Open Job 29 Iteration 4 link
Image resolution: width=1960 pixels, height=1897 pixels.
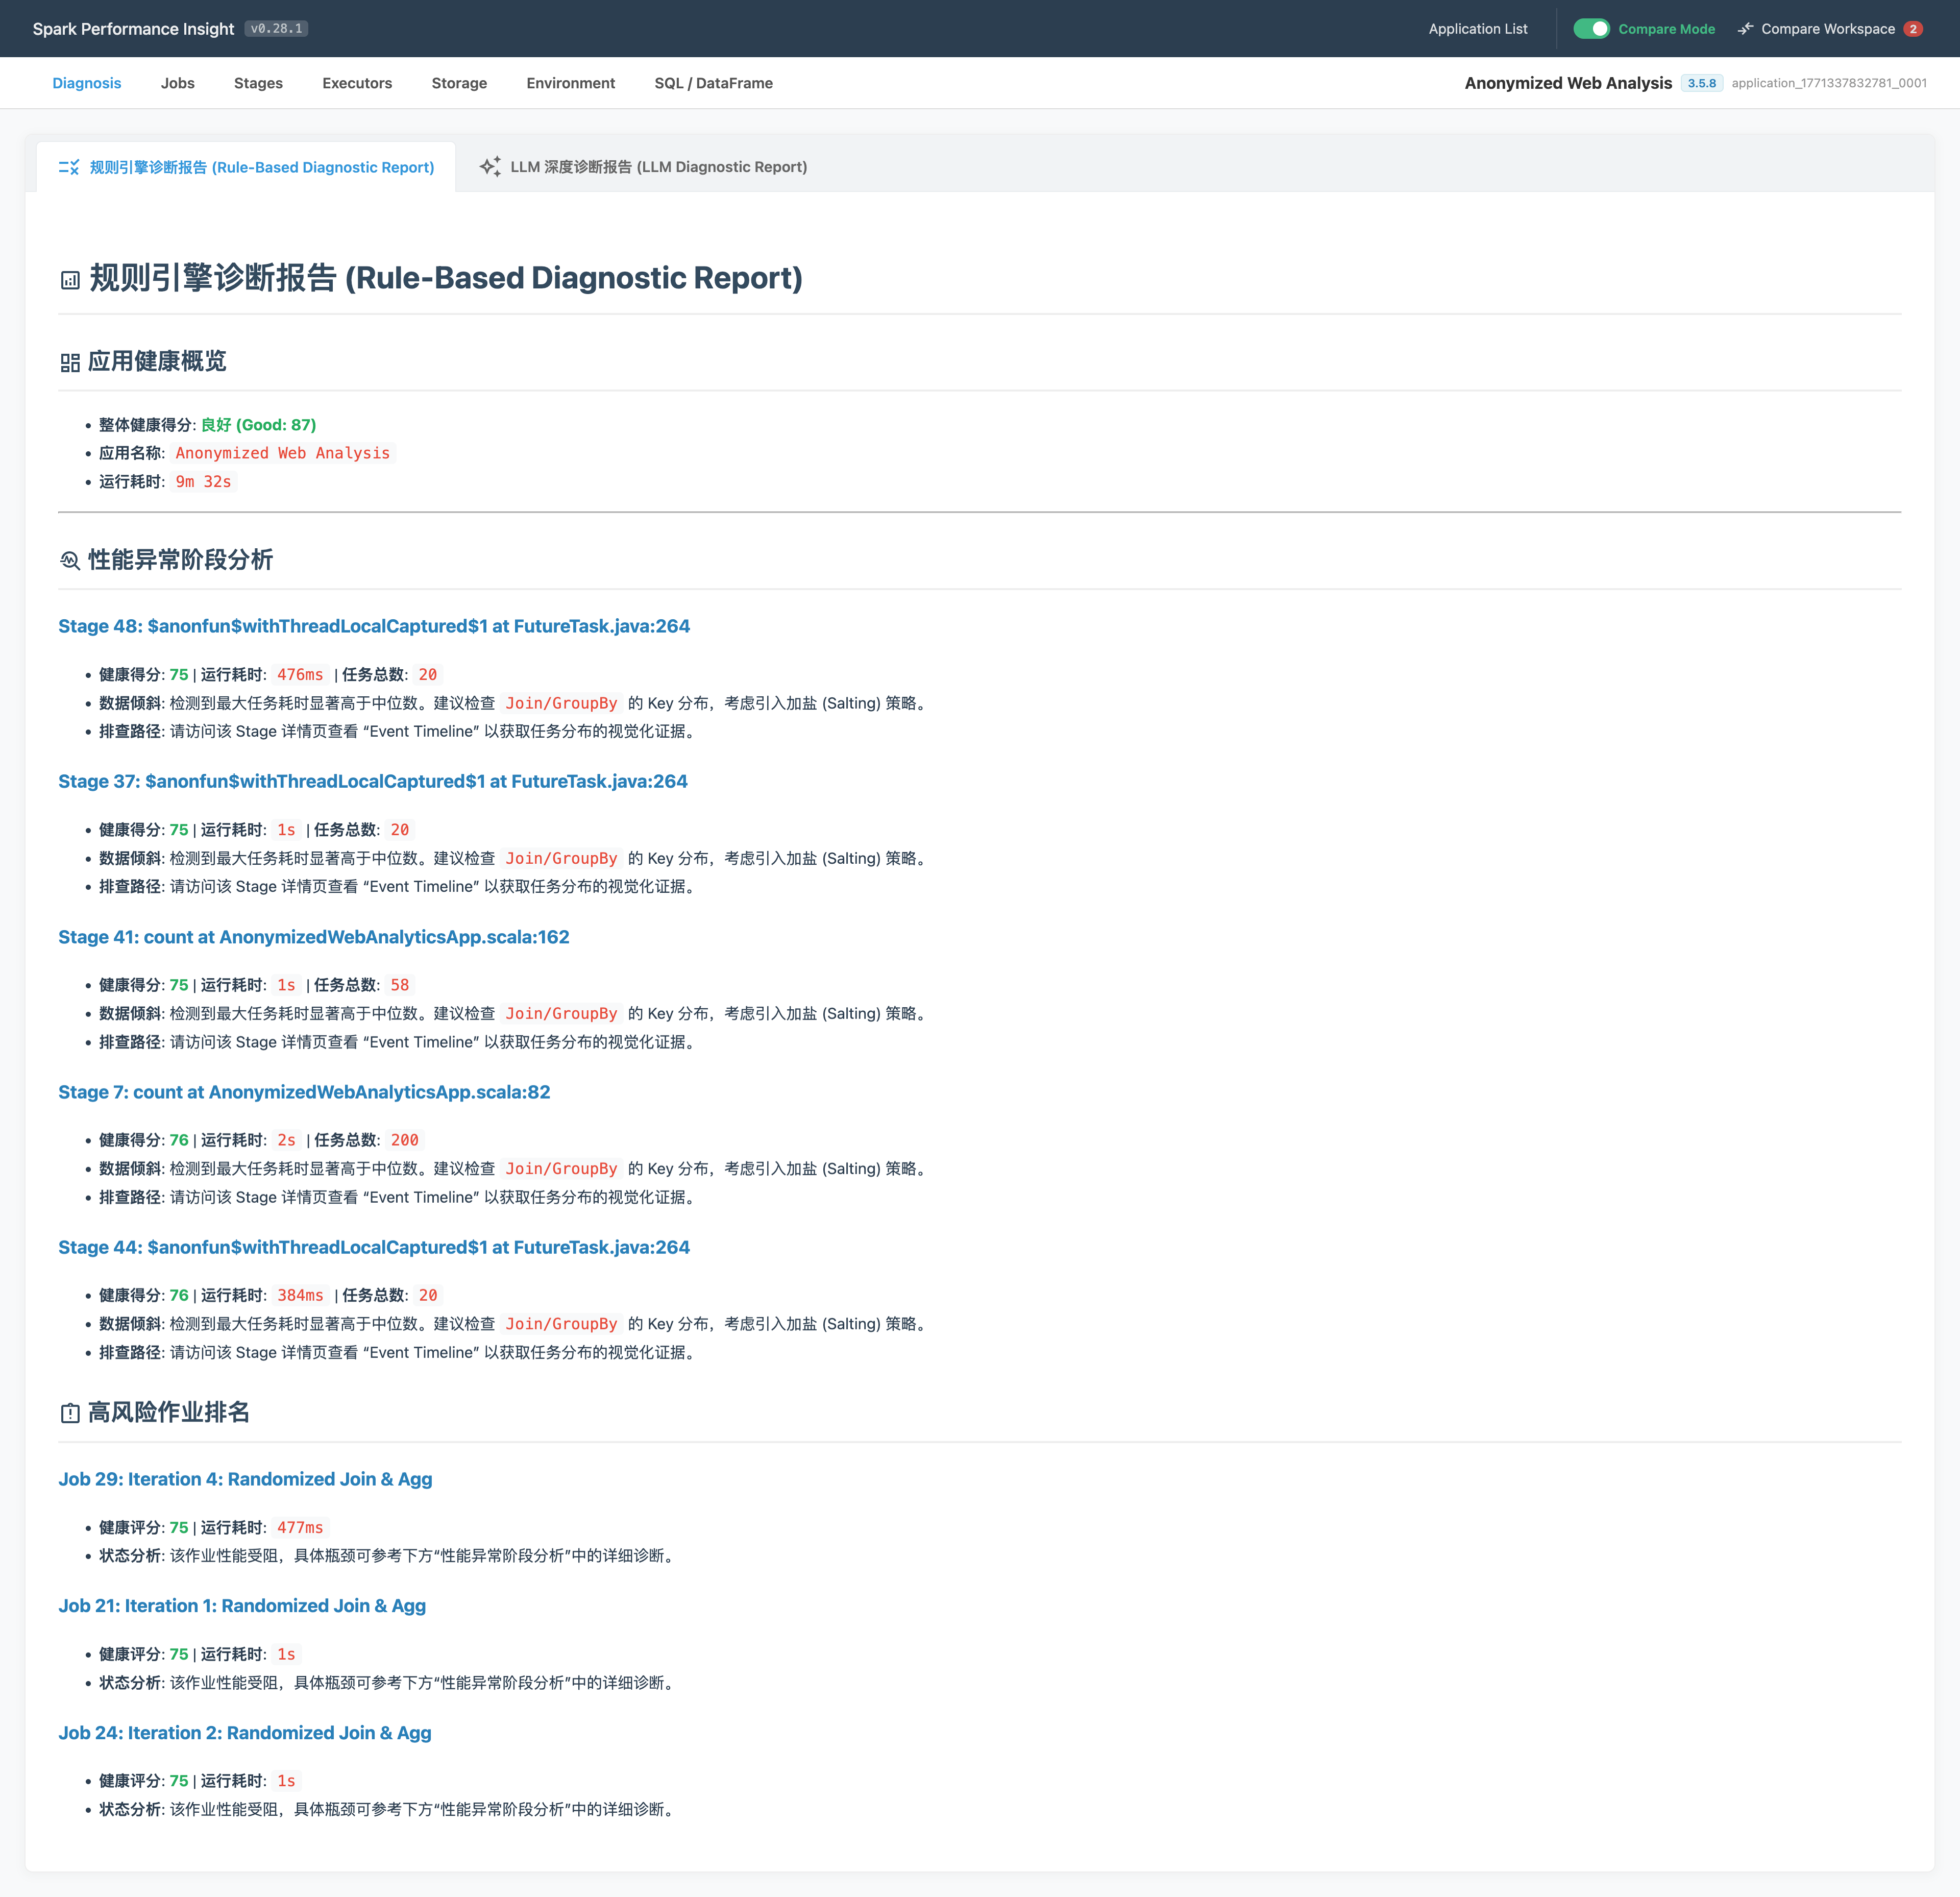pos(245,1479)
